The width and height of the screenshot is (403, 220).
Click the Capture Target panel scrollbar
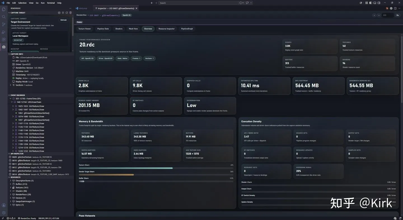73,27
